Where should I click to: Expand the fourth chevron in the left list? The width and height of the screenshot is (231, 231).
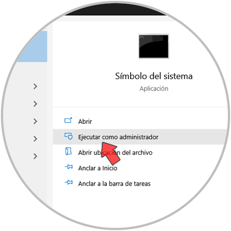(35, 139)
